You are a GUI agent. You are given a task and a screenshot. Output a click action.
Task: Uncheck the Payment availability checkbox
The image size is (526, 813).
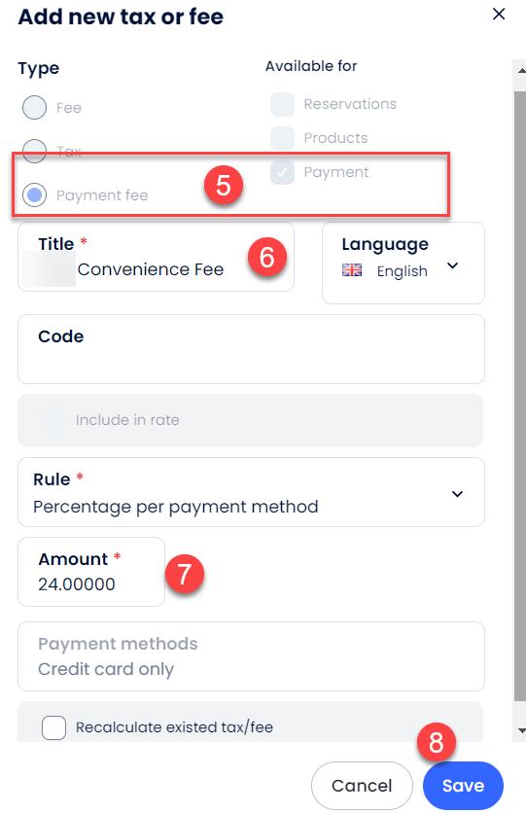[x=282, y=173]
